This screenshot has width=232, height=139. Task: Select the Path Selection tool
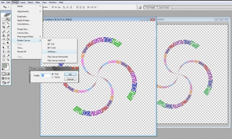point(3,47)
